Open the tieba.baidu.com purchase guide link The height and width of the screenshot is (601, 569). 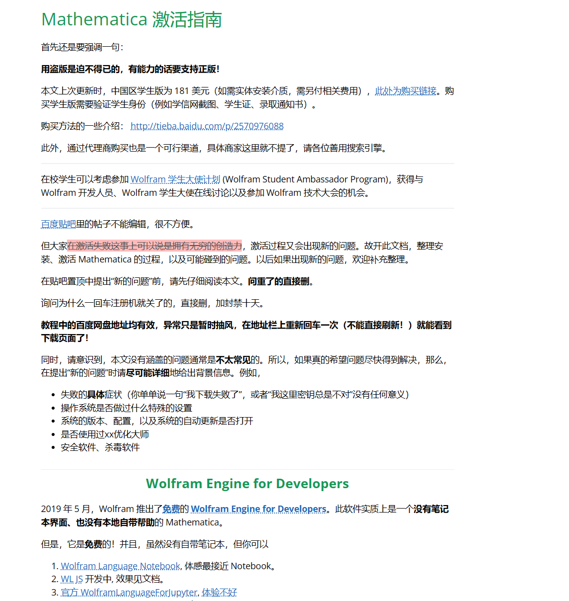click(x=207, y=126)
